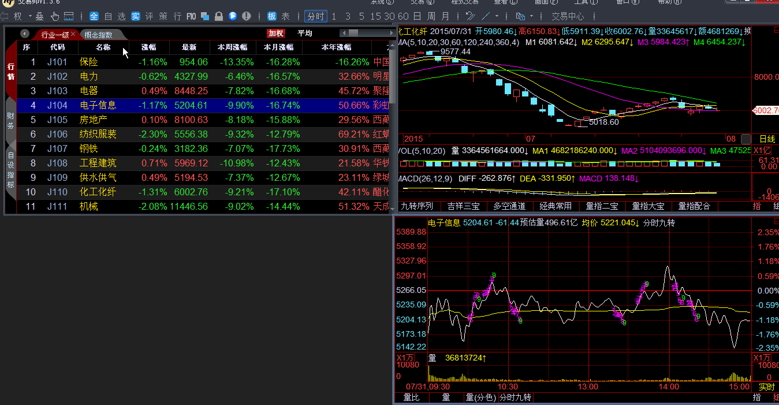The height and width of the screenshot is (405, 779).
Task: Toggle the 平均 average mode
Action: [x=305, y=34]
